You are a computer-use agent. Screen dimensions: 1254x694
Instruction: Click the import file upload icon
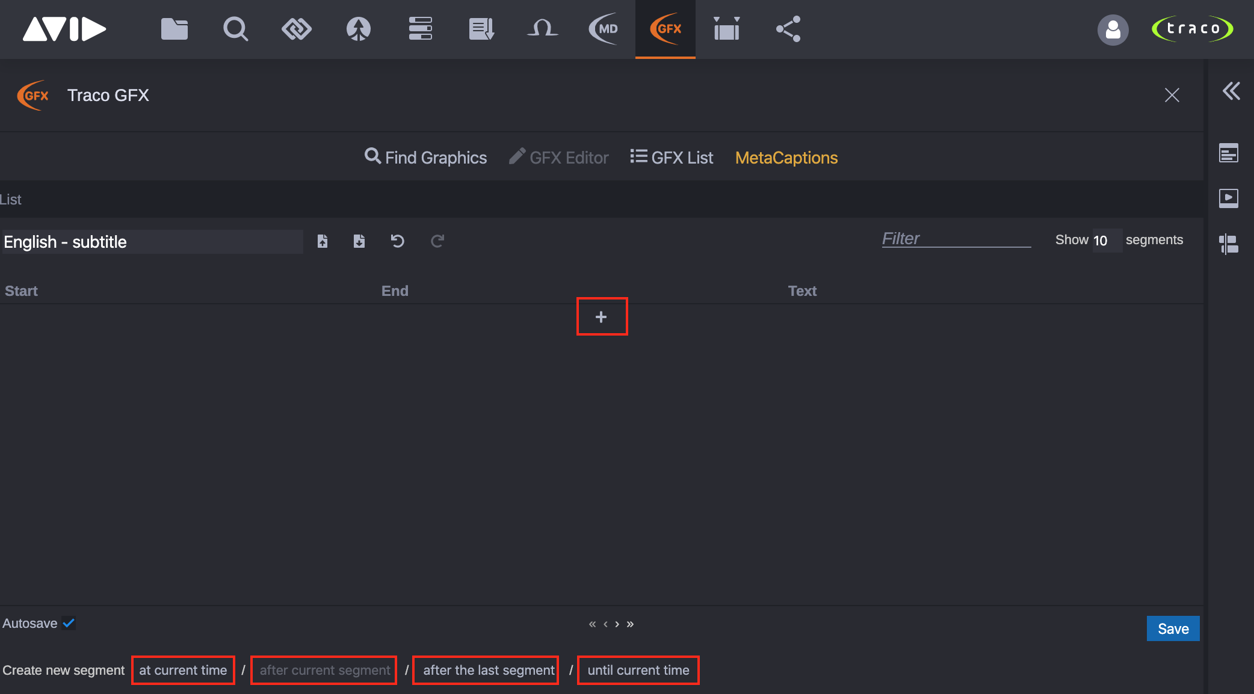[323, 241]
